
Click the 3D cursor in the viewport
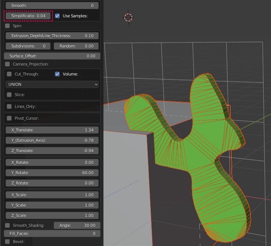[128, 17]
